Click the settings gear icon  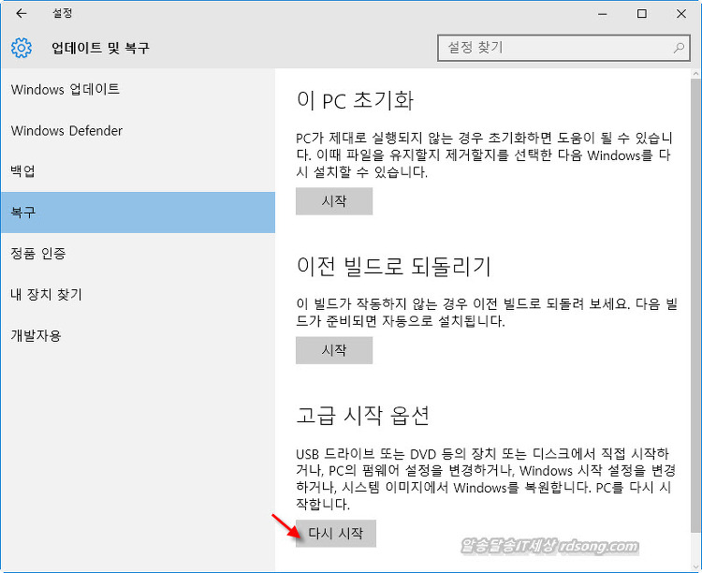tap(22, 48)
